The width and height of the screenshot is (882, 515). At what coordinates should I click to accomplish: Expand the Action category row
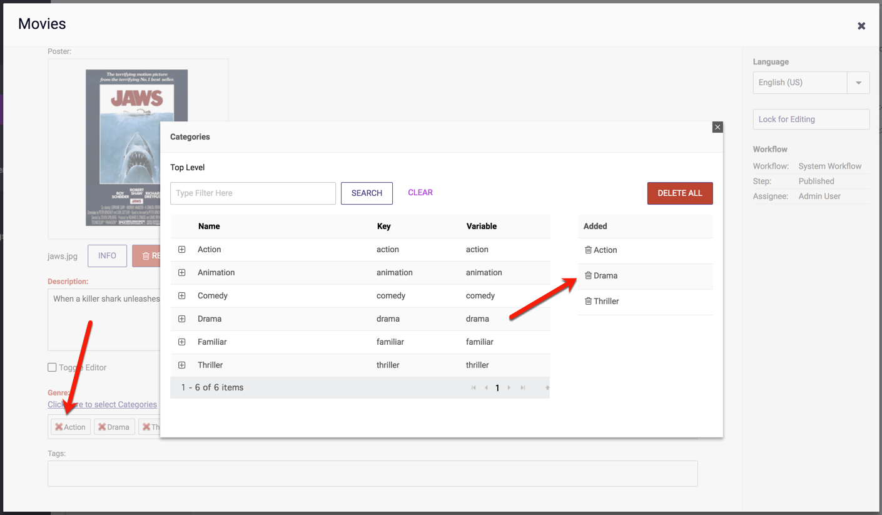tap(182, 249)
